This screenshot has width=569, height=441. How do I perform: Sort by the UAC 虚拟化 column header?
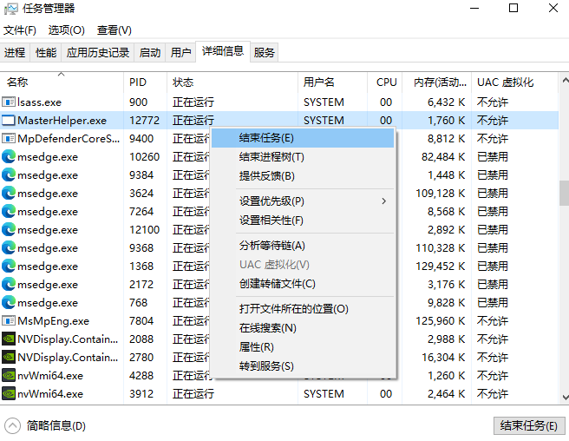[514, 82]
